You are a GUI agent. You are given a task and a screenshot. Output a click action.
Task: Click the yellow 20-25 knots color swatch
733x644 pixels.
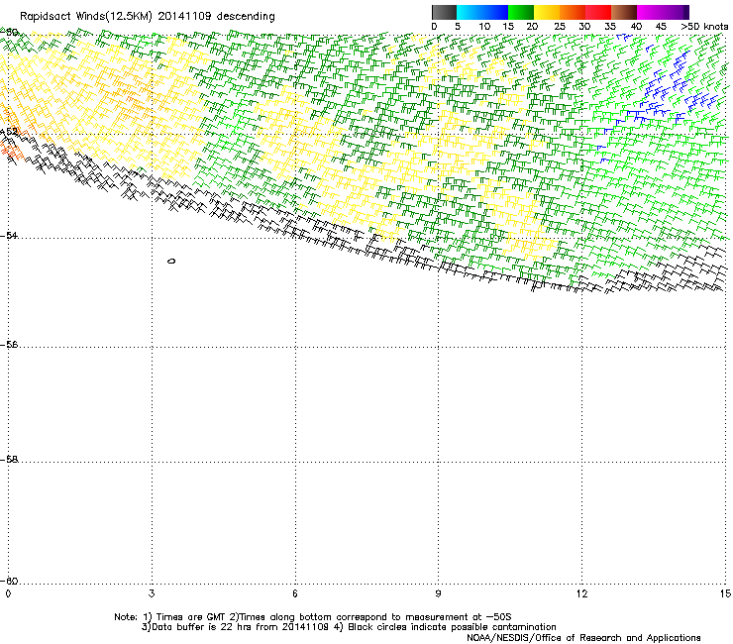pyautogui.click(x=547, y=12)
